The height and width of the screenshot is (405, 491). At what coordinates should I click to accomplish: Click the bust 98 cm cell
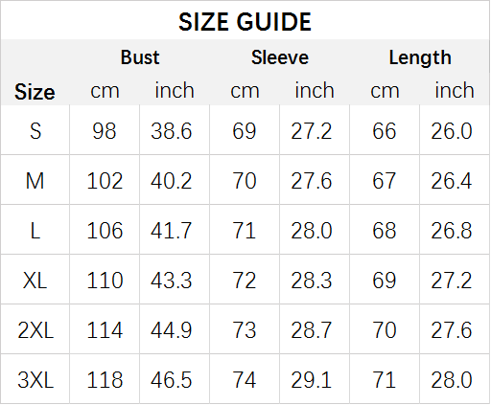point(105,131)
